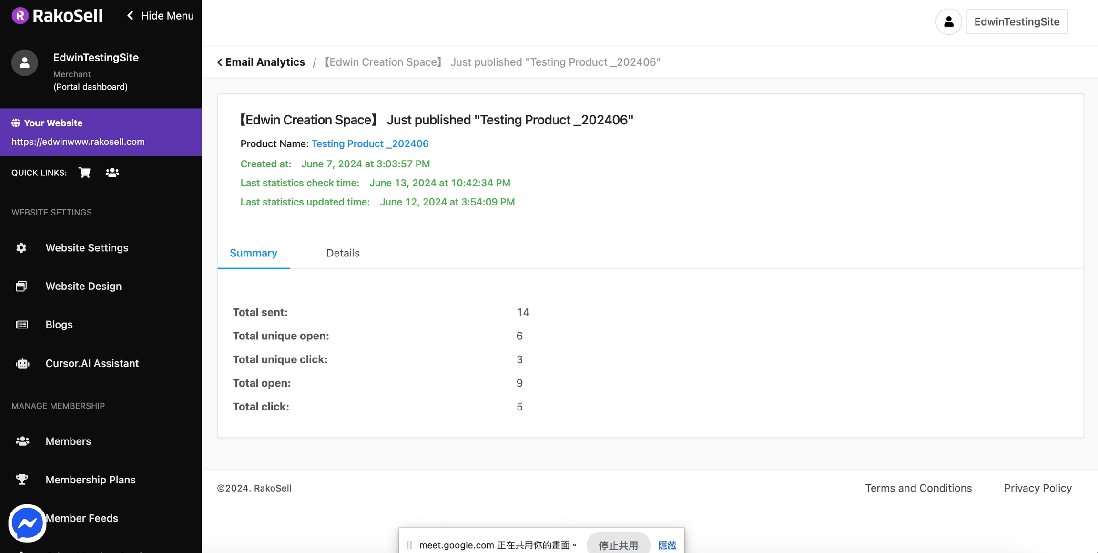Open the EdwinTestingSite account dropdown
This screenshot has width=1098, height=553.
point(1017,21)
